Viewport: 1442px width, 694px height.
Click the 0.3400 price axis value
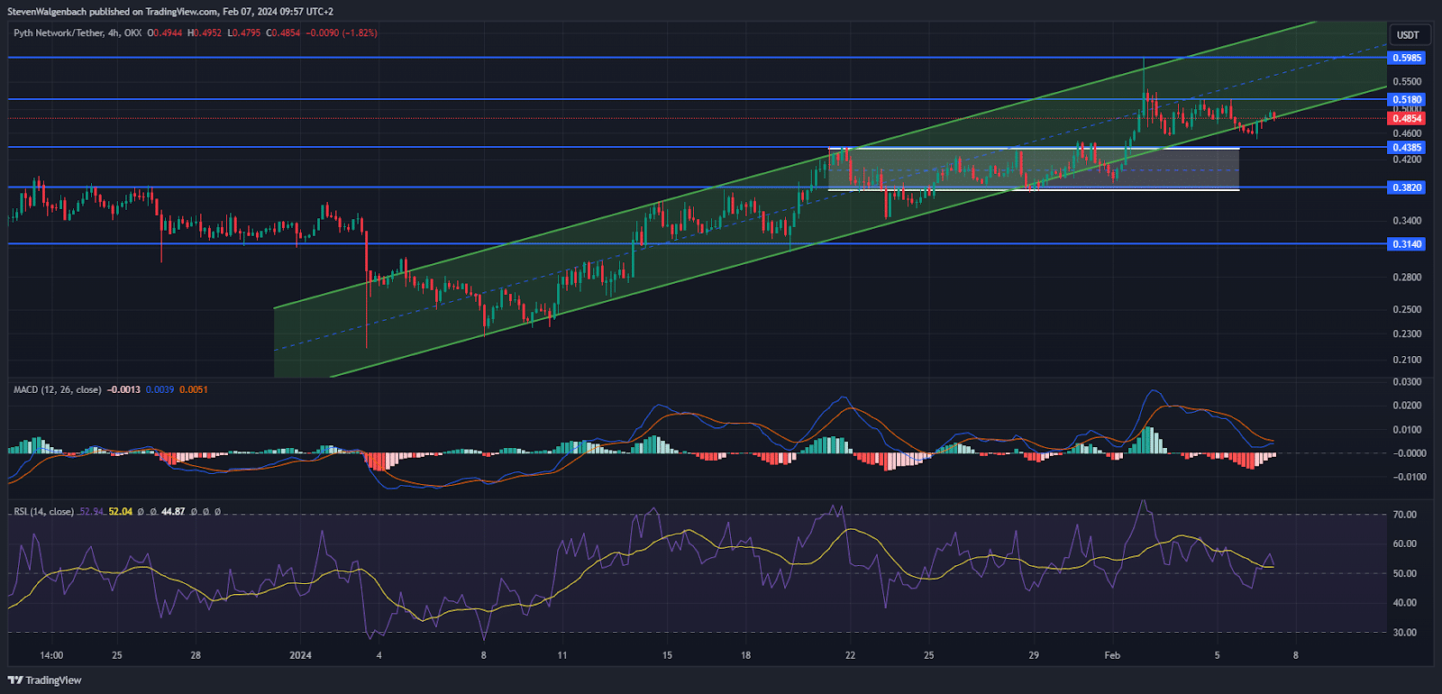1407,221
